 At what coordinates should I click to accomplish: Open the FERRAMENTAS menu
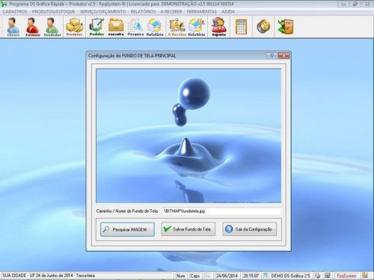click(x=202, y=12)
